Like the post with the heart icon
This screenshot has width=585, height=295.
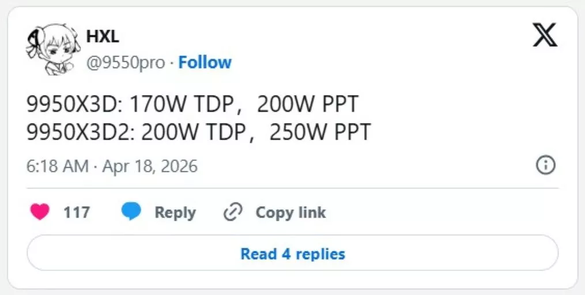coord(40,213)
